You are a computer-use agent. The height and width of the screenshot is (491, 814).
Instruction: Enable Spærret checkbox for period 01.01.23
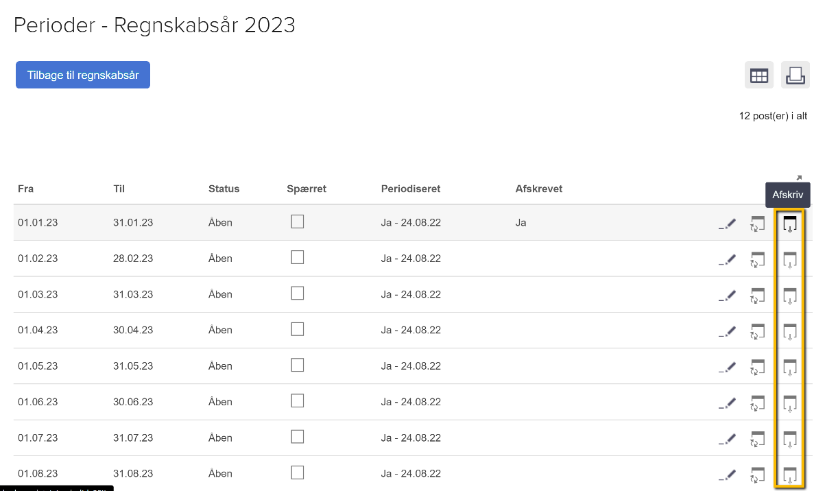click(x=298, y=221)
